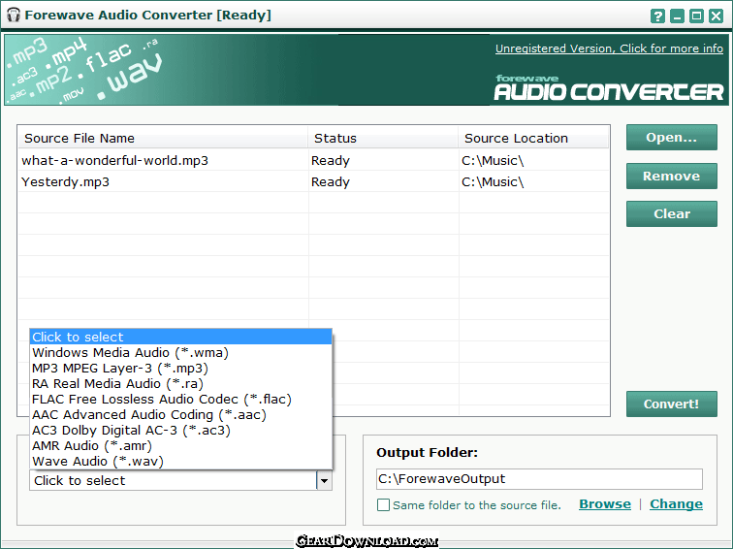Choose AMR Audio (*.amr) format
The image size is (733, 549).
[x=180, y=445]
